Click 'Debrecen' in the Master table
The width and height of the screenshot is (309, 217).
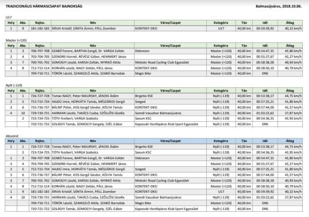pos(142,51)
